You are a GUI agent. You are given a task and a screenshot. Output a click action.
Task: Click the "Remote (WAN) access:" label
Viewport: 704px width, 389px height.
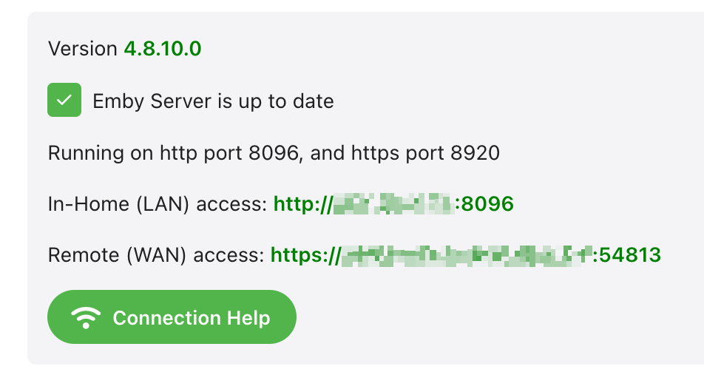(155, 255)
